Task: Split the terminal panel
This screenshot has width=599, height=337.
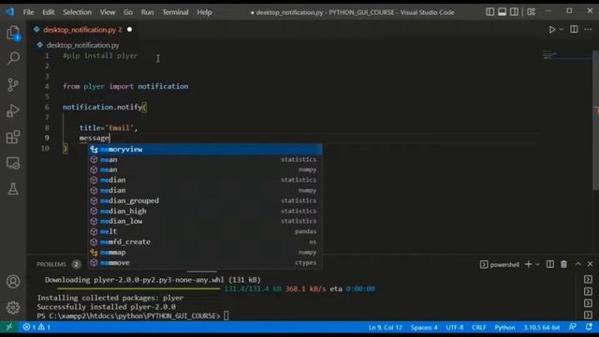Action: [x=550, y=264]
